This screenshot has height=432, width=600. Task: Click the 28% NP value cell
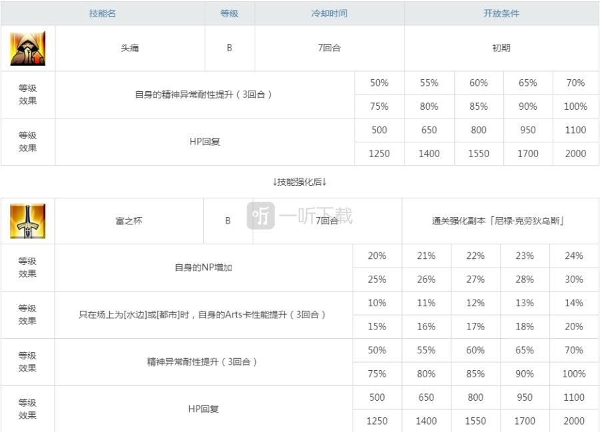[524, 280]
